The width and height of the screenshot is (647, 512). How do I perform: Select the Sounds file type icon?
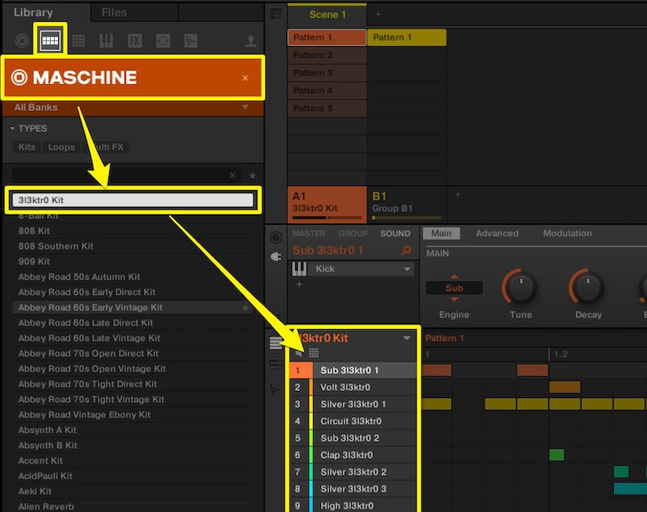coord(78,40)
